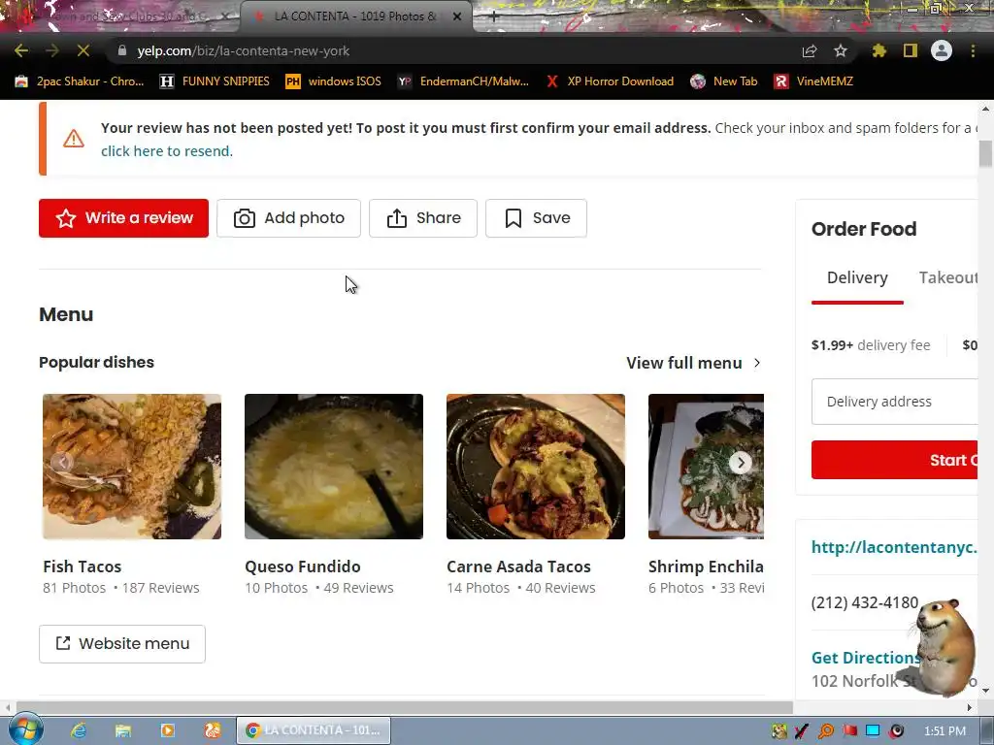Click the Add photo button
994x745 pixels.
coord(288,218)
